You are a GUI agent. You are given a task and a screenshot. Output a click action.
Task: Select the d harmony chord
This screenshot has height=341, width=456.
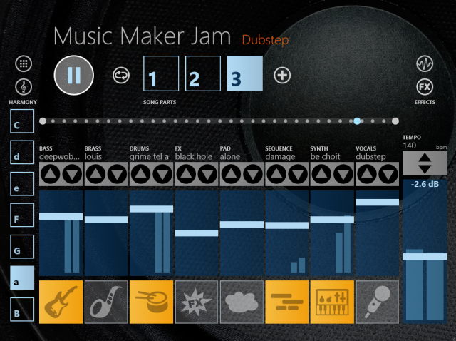(x=22, y=152)
